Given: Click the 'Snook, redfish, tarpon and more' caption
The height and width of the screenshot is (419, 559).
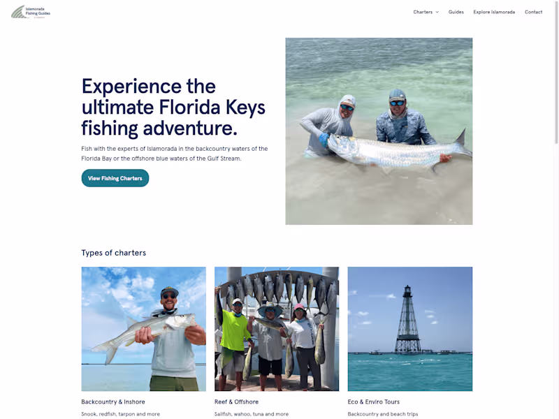Looking at the screenshot, I should (120, 414).
